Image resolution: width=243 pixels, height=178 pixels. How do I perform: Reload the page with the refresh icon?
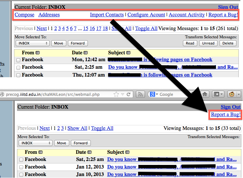129,95
